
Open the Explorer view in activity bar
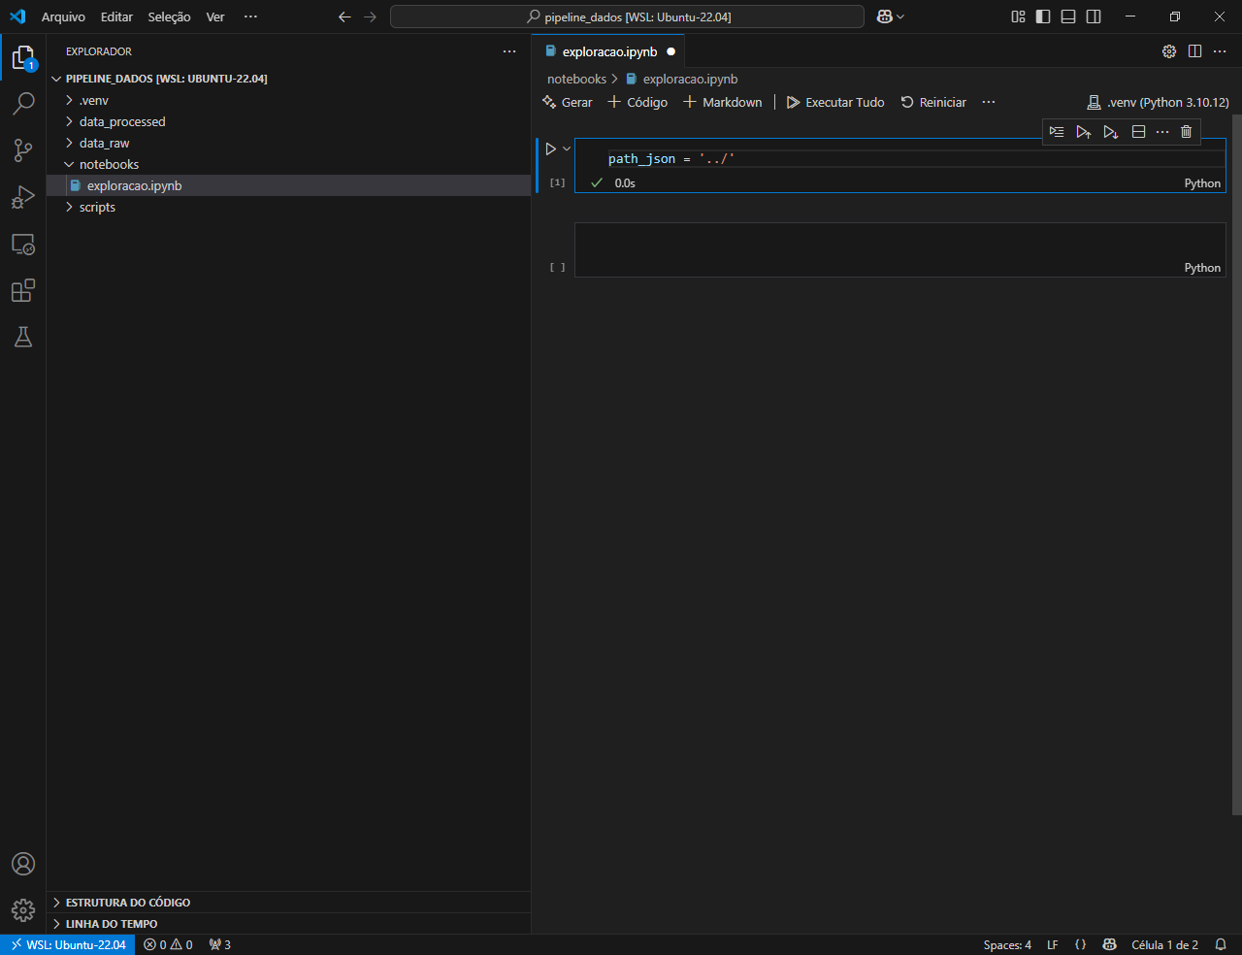click(x=23, y=57)
